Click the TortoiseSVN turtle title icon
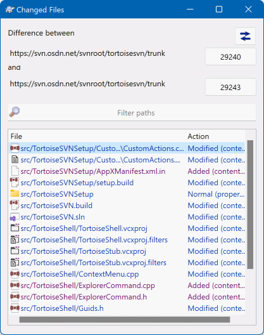 coord(9,10)
